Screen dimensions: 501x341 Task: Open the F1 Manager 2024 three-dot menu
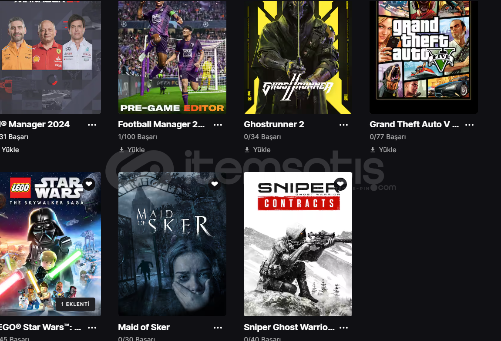coord(92,125)
